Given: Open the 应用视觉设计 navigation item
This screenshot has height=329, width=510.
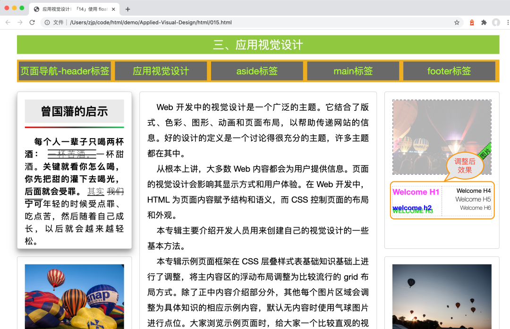Looking at the screenshot, I should pos(161,71).
